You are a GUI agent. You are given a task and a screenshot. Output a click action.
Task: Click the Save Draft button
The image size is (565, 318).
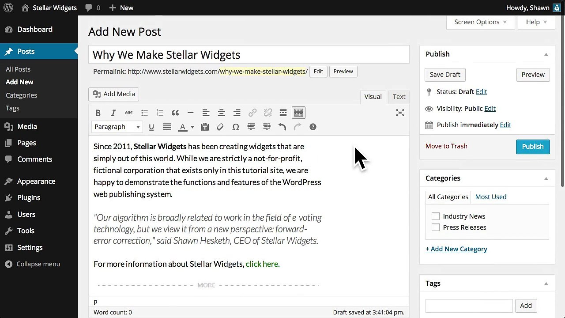(445, 75)
